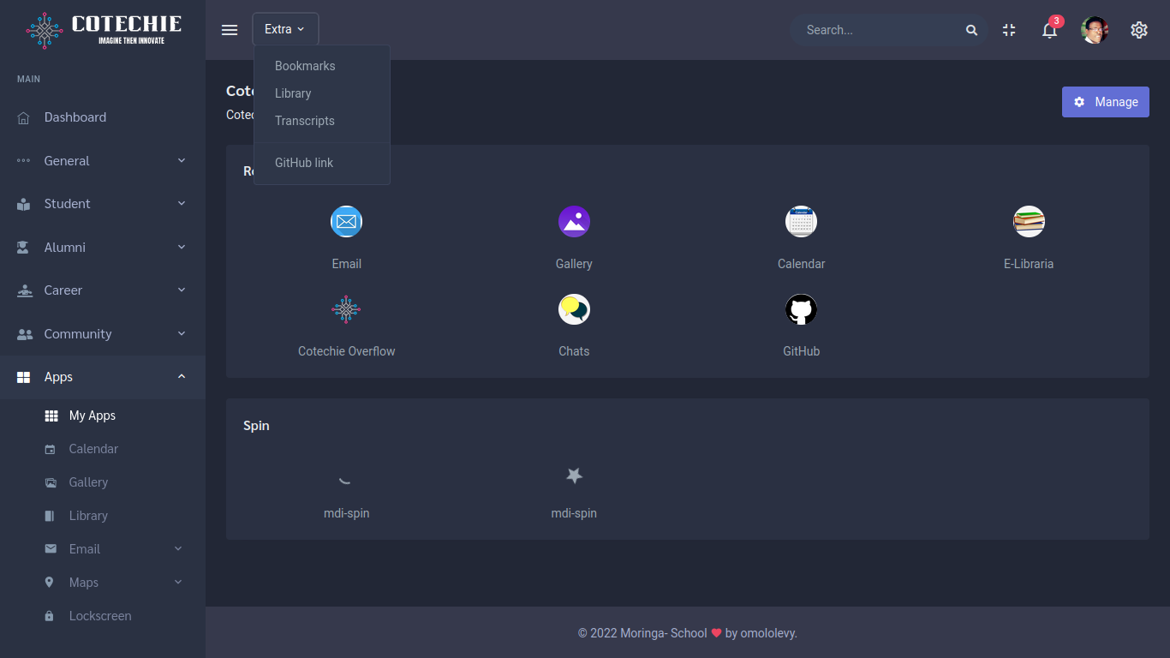
Task: Click the sidebar Library book icon
Action: point(50,516)
